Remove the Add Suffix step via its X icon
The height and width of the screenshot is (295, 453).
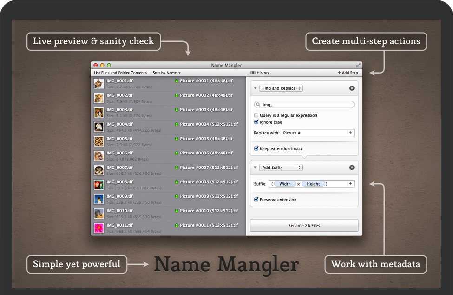pyautogui.click(x=352, y=167)
